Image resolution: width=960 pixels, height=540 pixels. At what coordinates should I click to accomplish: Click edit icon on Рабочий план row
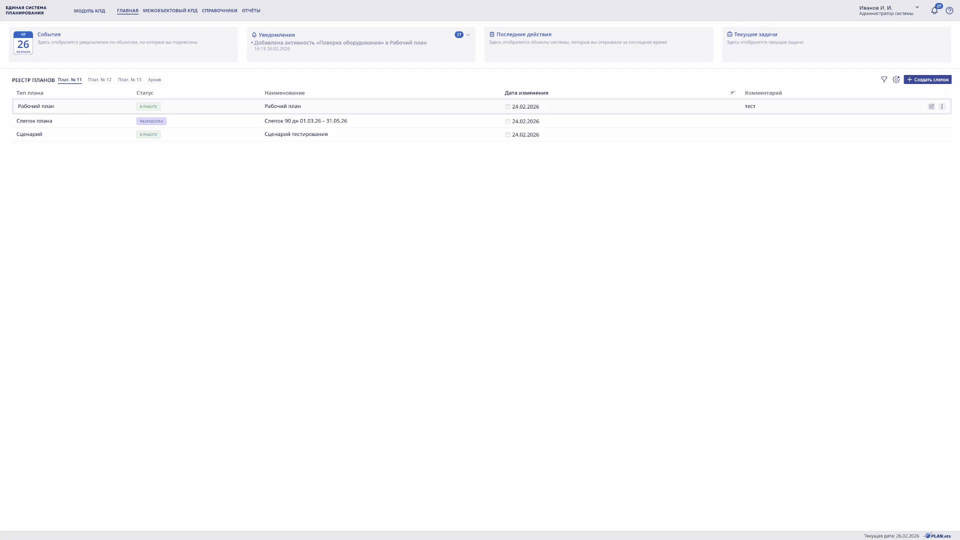(x=931, y=106)
